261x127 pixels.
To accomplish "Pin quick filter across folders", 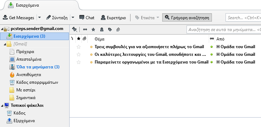I will click(74, 30).
